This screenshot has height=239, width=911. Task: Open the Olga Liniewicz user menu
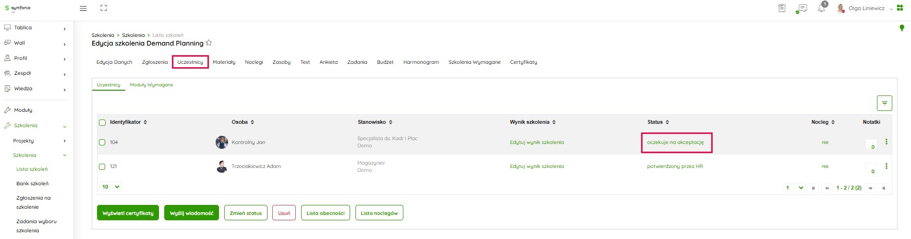coord(866,9)
